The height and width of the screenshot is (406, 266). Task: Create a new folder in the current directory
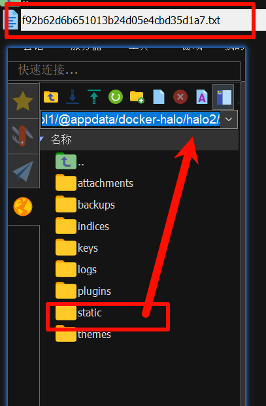click(137, 97)
